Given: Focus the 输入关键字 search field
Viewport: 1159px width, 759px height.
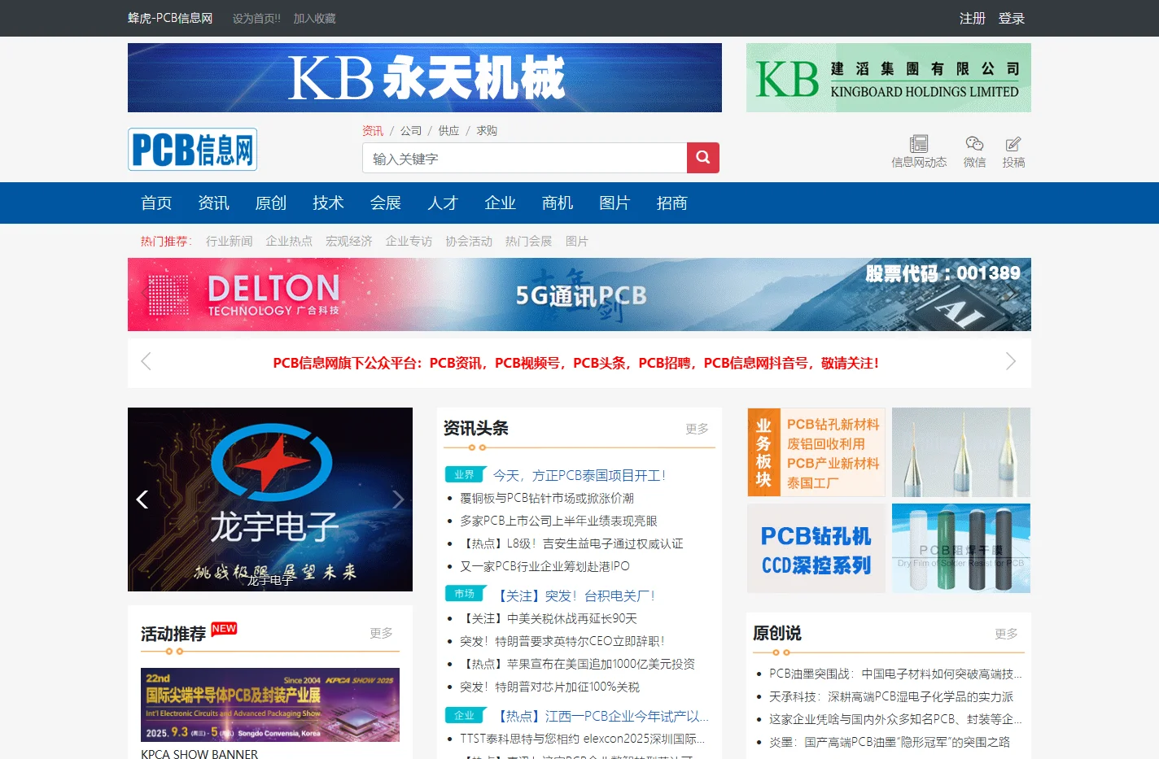Looking at the screenshot, I should pos(525,158).
